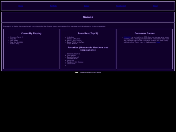Select Zelda: A Link to the Past

pyautogui.click(x=76, y=42)
